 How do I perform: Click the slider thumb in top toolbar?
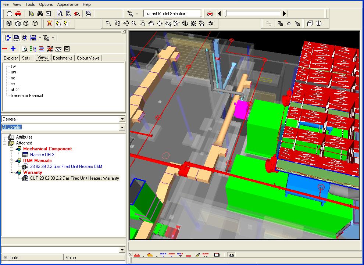pos(225,14)
